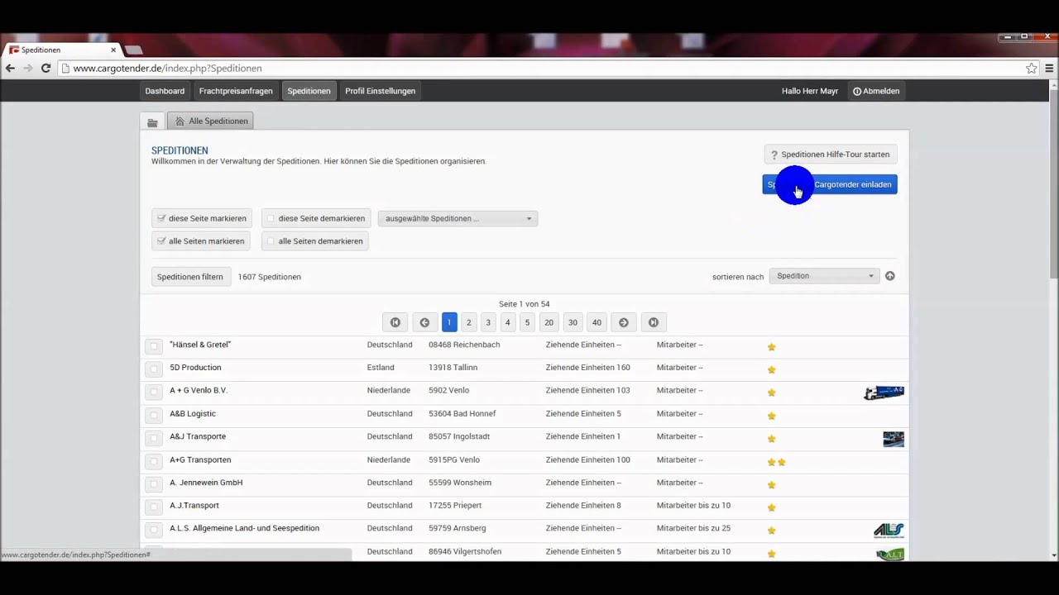This screenshot has height=595, width=1059.
Task: Open 'Speditionen filtern' button
Action: point(190,277)
